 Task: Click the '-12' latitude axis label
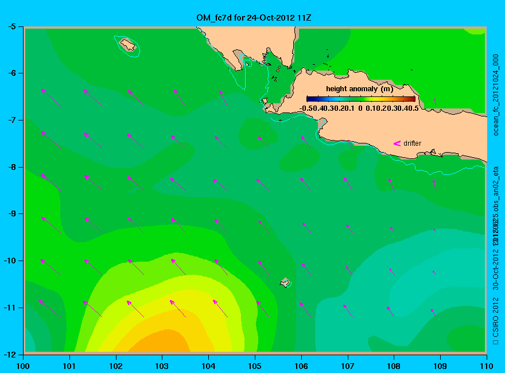pyautogui.click(x=10, y=355)
